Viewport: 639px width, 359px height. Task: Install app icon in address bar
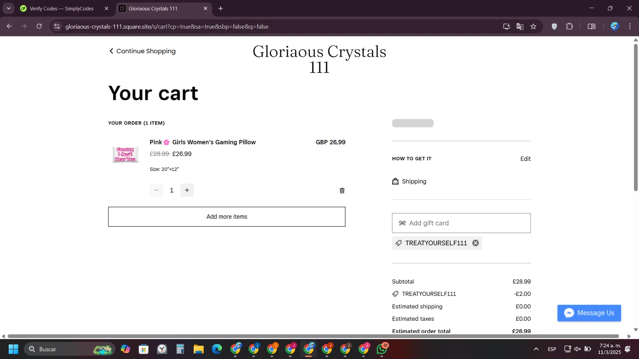click(x=507, y=26)
